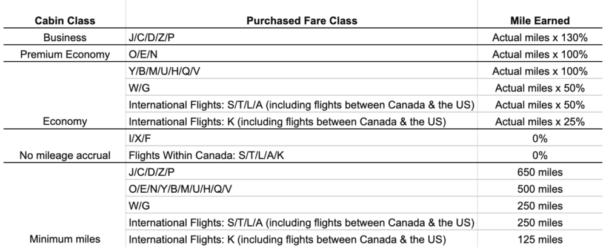Select the Mile Earned header cell
Screen dimensions: 606x249
pos(540,20)
